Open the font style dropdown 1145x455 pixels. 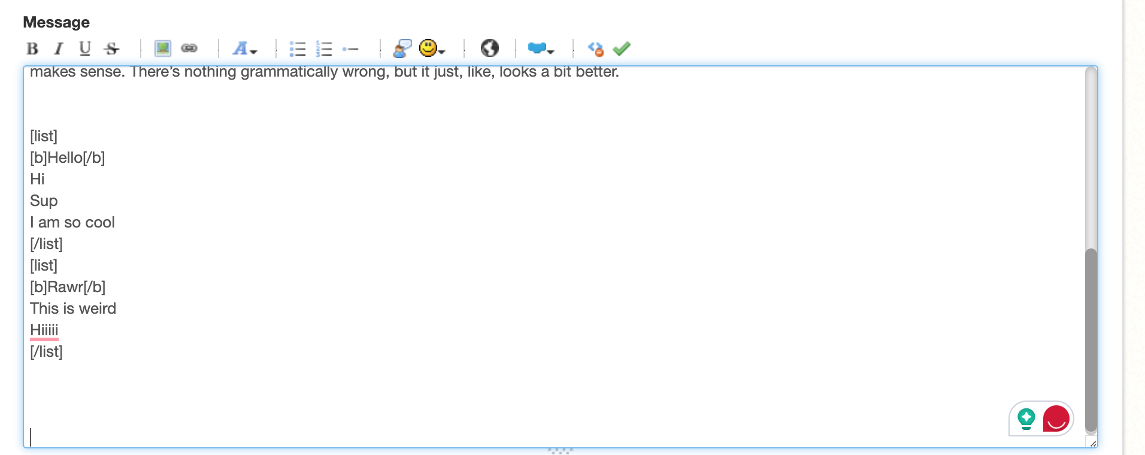[244, 48]
